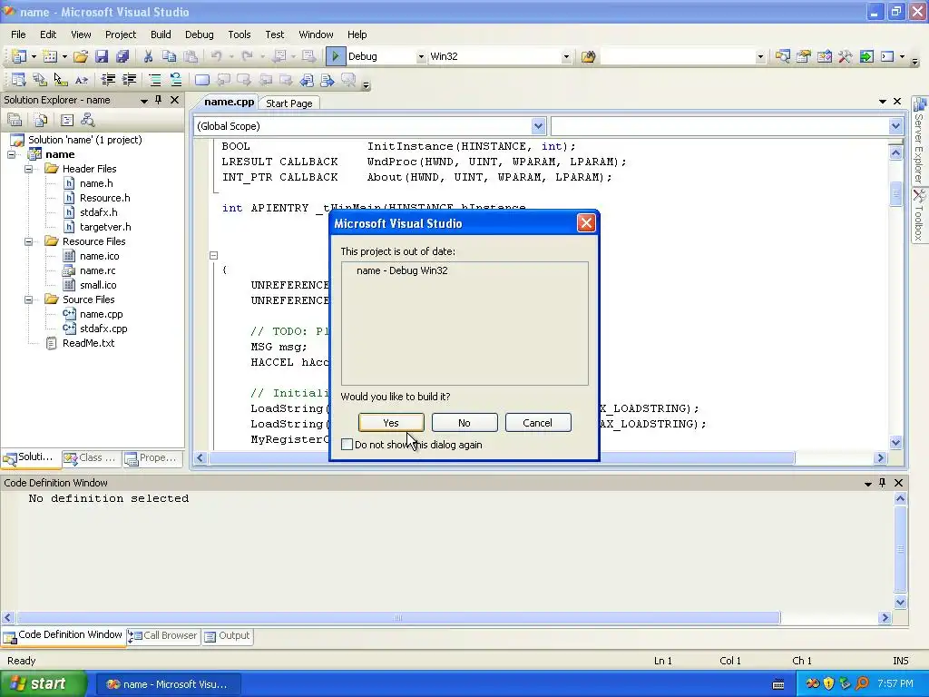Open the Toolbox side tab
This screenshot has height=697, width=929.
coord(920,216)
